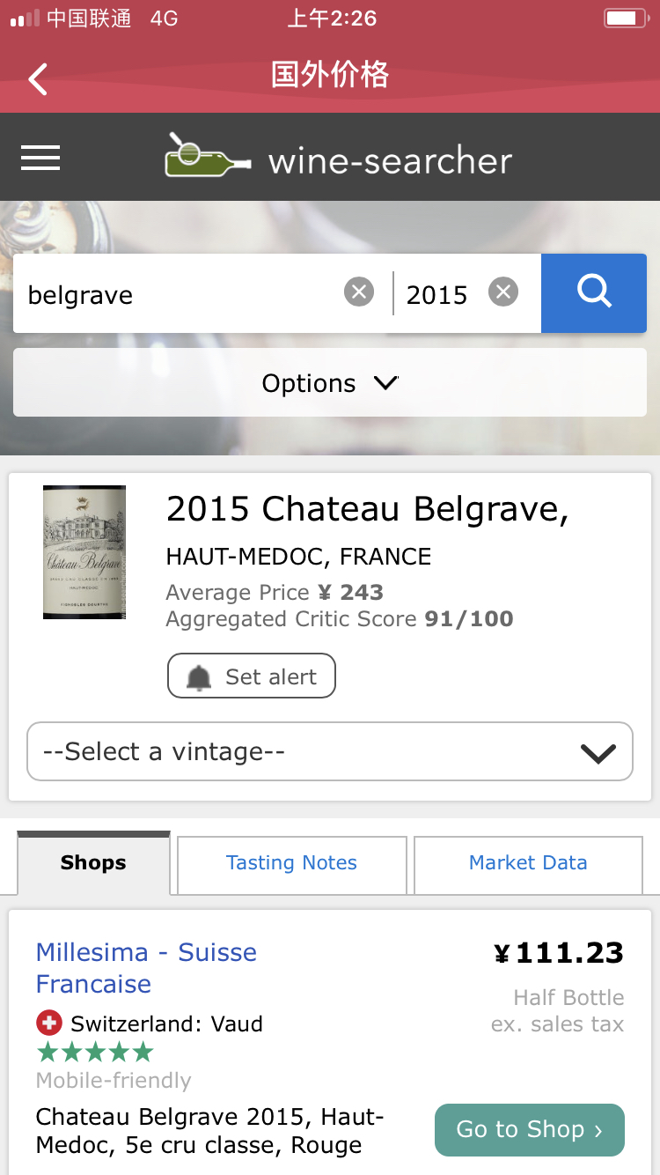Tap the back arrow in header
This screenshot has height=1175, width=660.
tap(38, 79)
